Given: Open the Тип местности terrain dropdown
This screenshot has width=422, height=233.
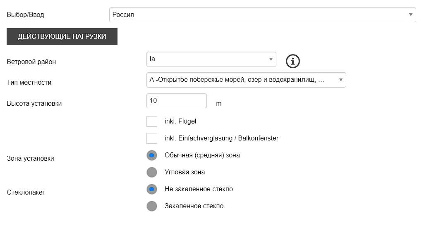Looking at the screenshot, I should coord(246,80).
